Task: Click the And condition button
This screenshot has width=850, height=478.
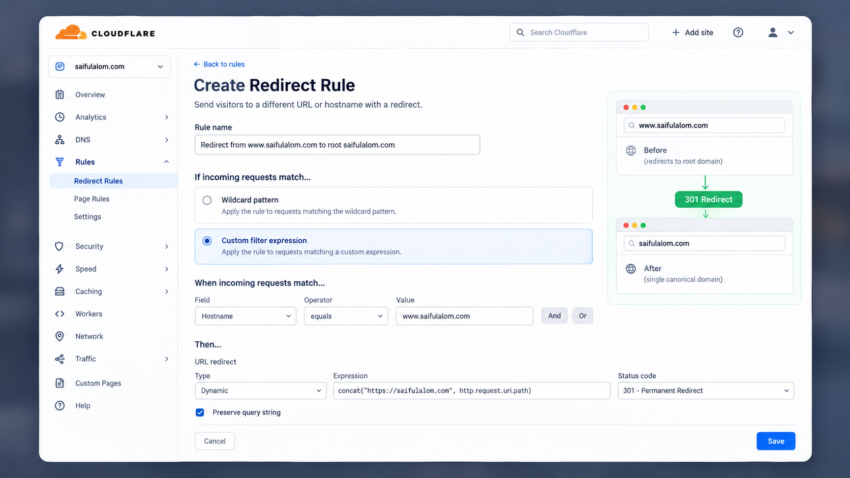Action: pyautogui.click(x=554, y=316)
